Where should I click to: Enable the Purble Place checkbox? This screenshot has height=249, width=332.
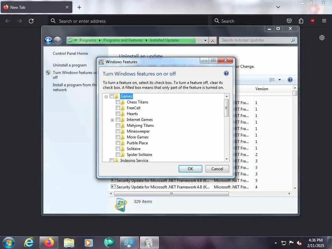[x=118, y=143]
